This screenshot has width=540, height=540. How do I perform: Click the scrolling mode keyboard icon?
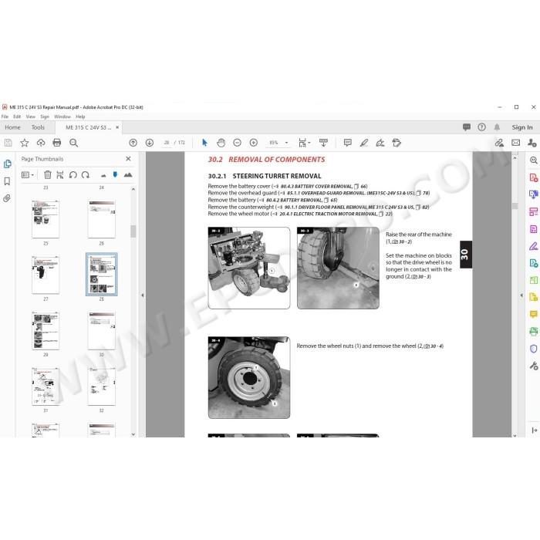point(323,143)
